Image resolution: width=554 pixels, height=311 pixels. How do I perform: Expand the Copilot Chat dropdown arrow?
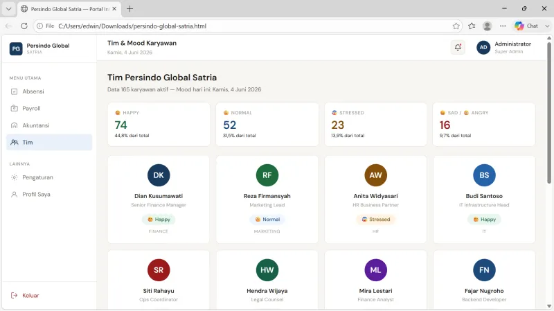(547, 26)
